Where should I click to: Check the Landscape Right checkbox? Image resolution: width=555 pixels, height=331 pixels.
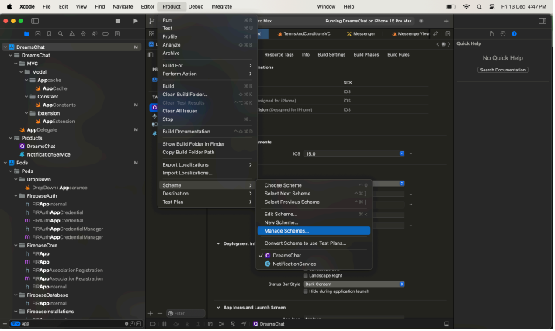point(306,275)
